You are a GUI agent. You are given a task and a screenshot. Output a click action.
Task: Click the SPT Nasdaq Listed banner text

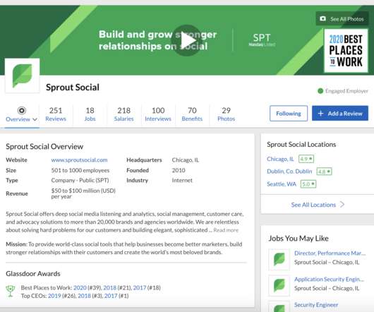(x=262, y=40)
